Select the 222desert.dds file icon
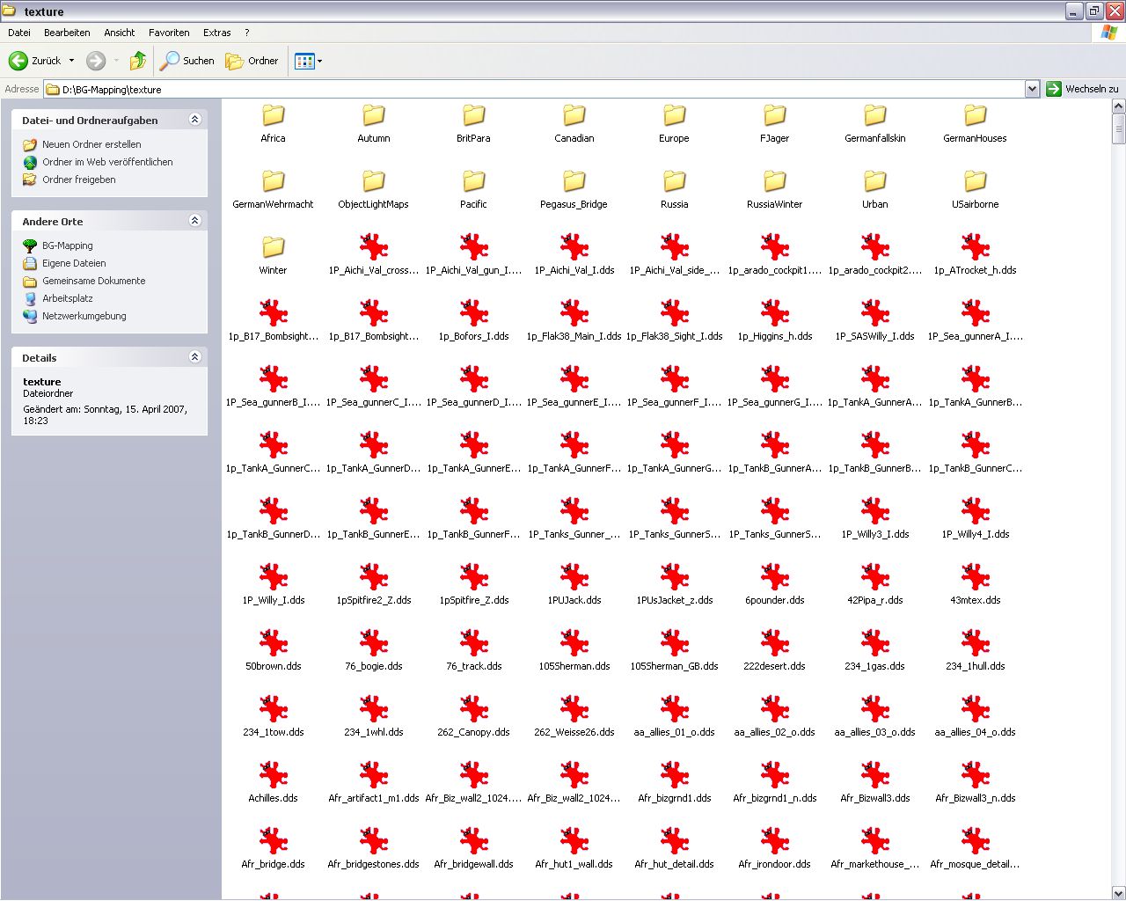Viewport: 1126px width, 901px height. point(774,643)
